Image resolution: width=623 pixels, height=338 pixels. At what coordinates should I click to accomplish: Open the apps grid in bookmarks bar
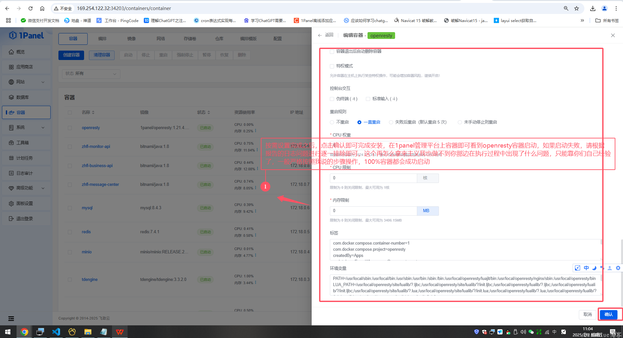8,20
